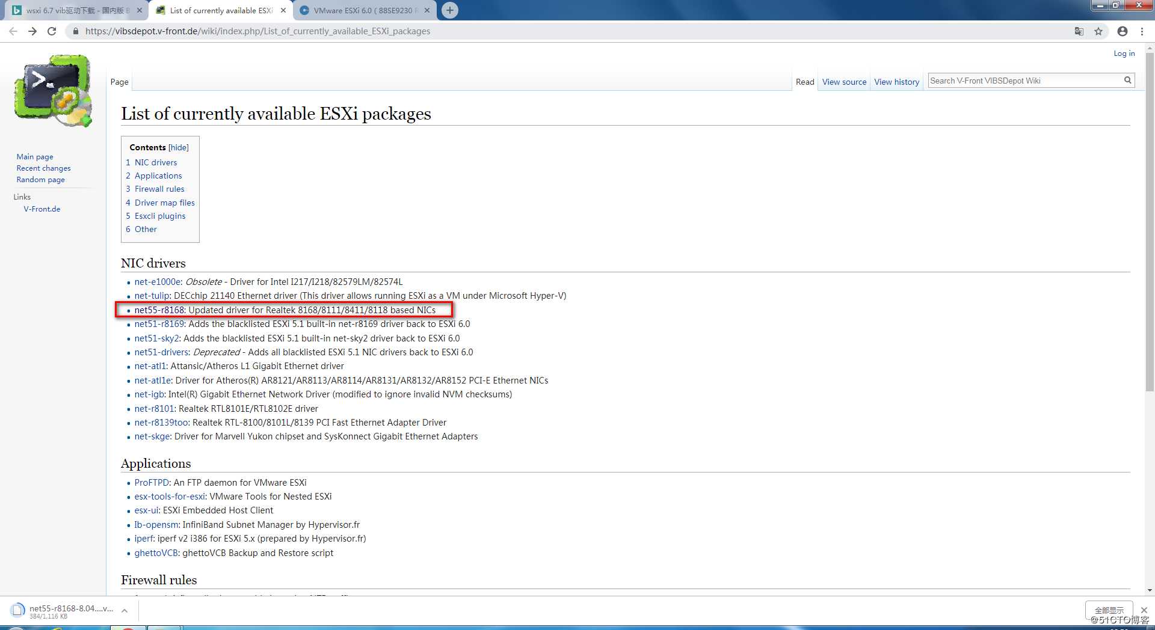Click the Log in link
The width and height of the screenshot is (1155, 630).
(1124, 53)
